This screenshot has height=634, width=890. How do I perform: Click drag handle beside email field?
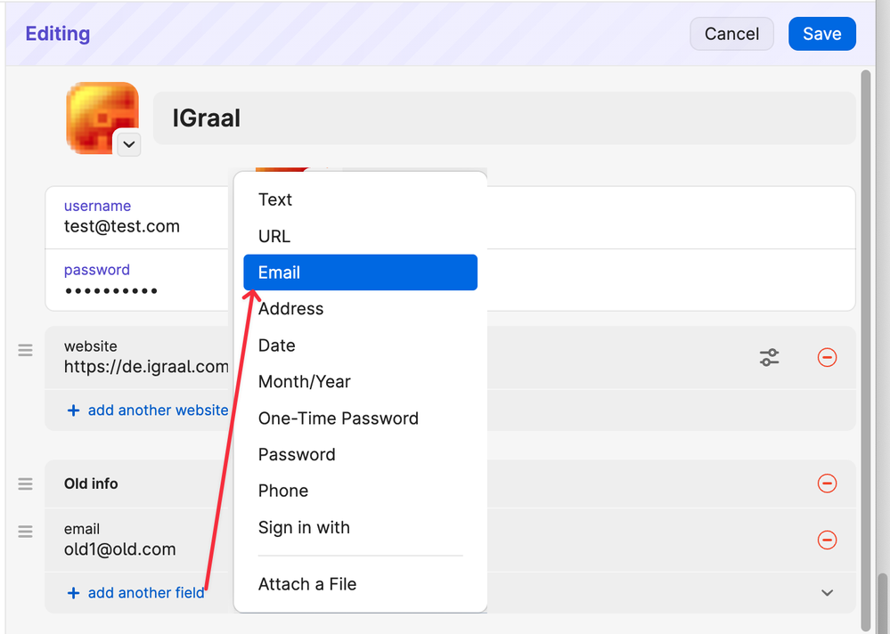[25, 532]
